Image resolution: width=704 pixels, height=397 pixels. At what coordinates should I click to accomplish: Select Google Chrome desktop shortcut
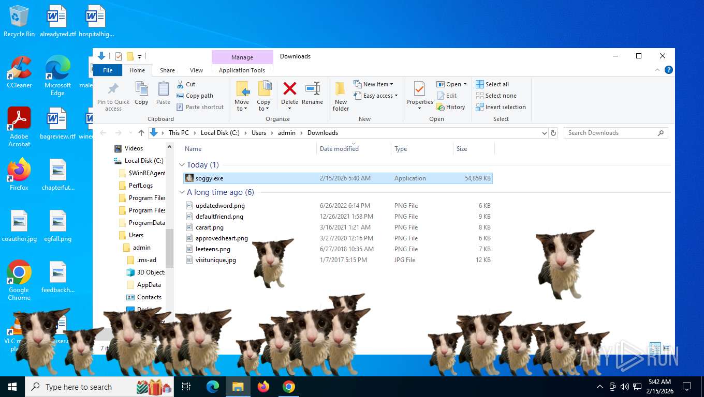point(19,280)
